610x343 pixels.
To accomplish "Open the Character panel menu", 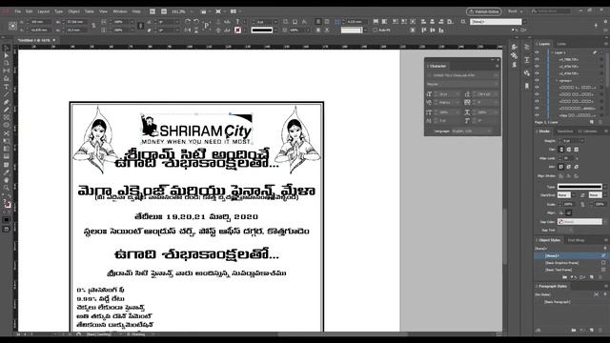I will [497, 66].
